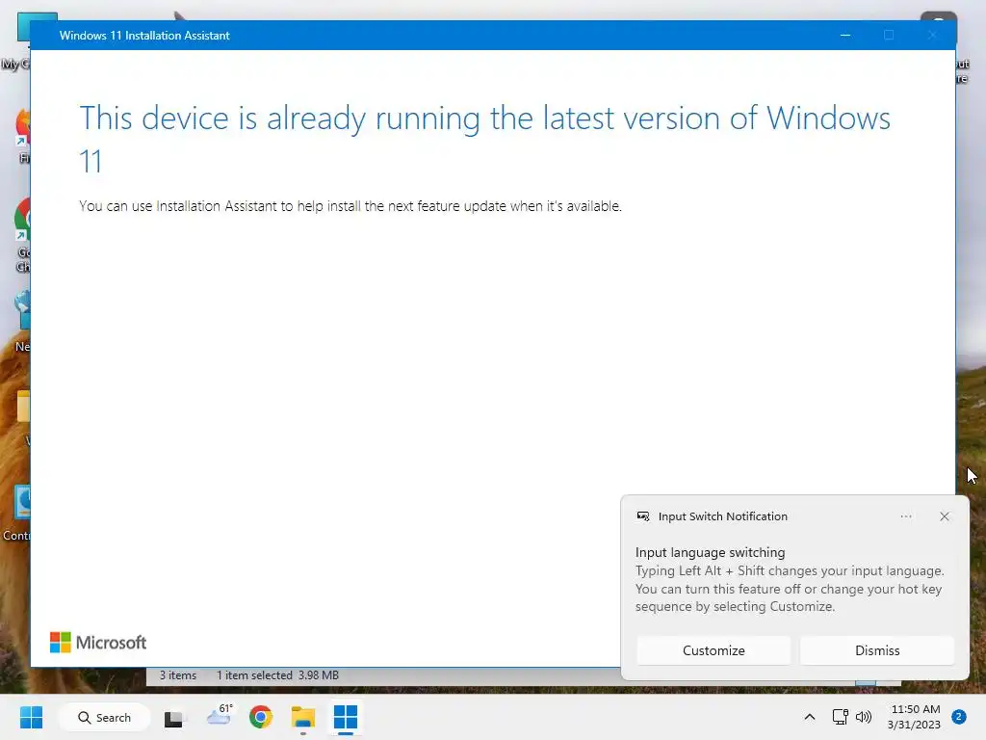Open the notification's three-dot options menu
The width and height of the screenshot is (986, 740).
pyautogui.click(x=906, y=516)
